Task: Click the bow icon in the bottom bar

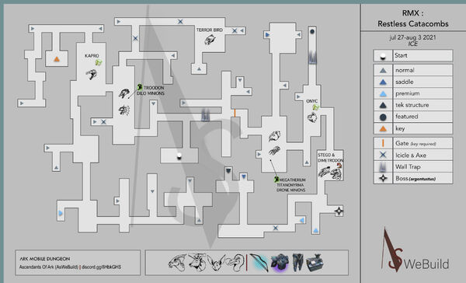Action: pyautogui.click(x=259, y=263)
